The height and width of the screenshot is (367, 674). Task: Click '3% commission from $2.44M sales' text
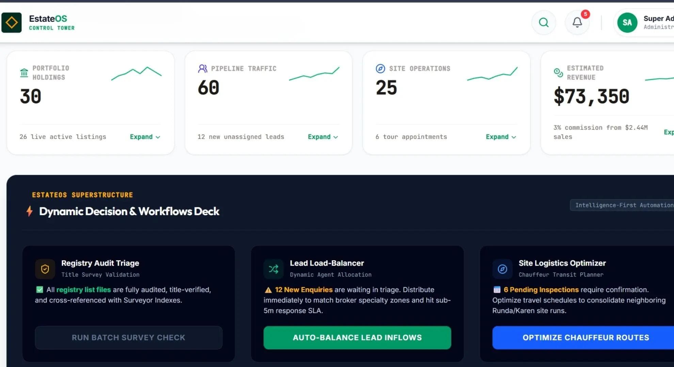(x=600, y=132)
